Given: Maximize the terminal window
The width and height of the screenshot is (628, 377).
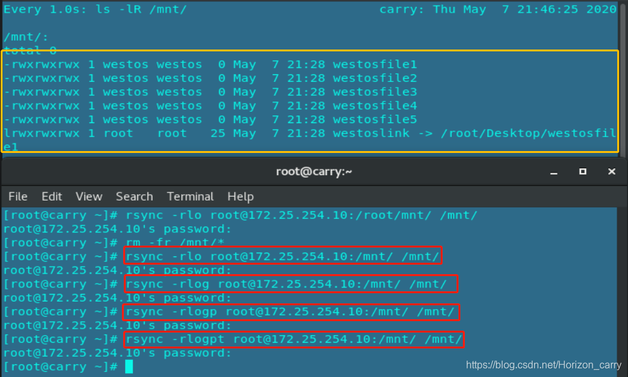Looking at the screenshot, I should tap(582, 171).
